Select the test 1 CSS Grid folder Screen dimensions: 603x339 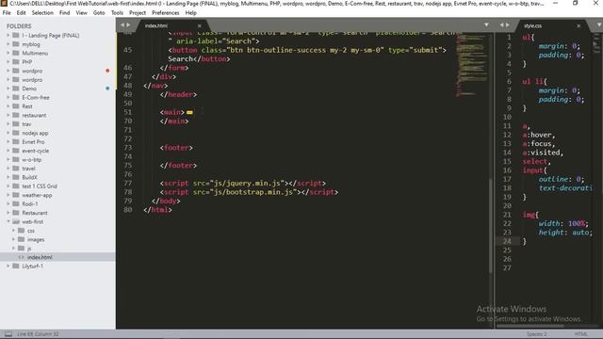tap(40, 186)
